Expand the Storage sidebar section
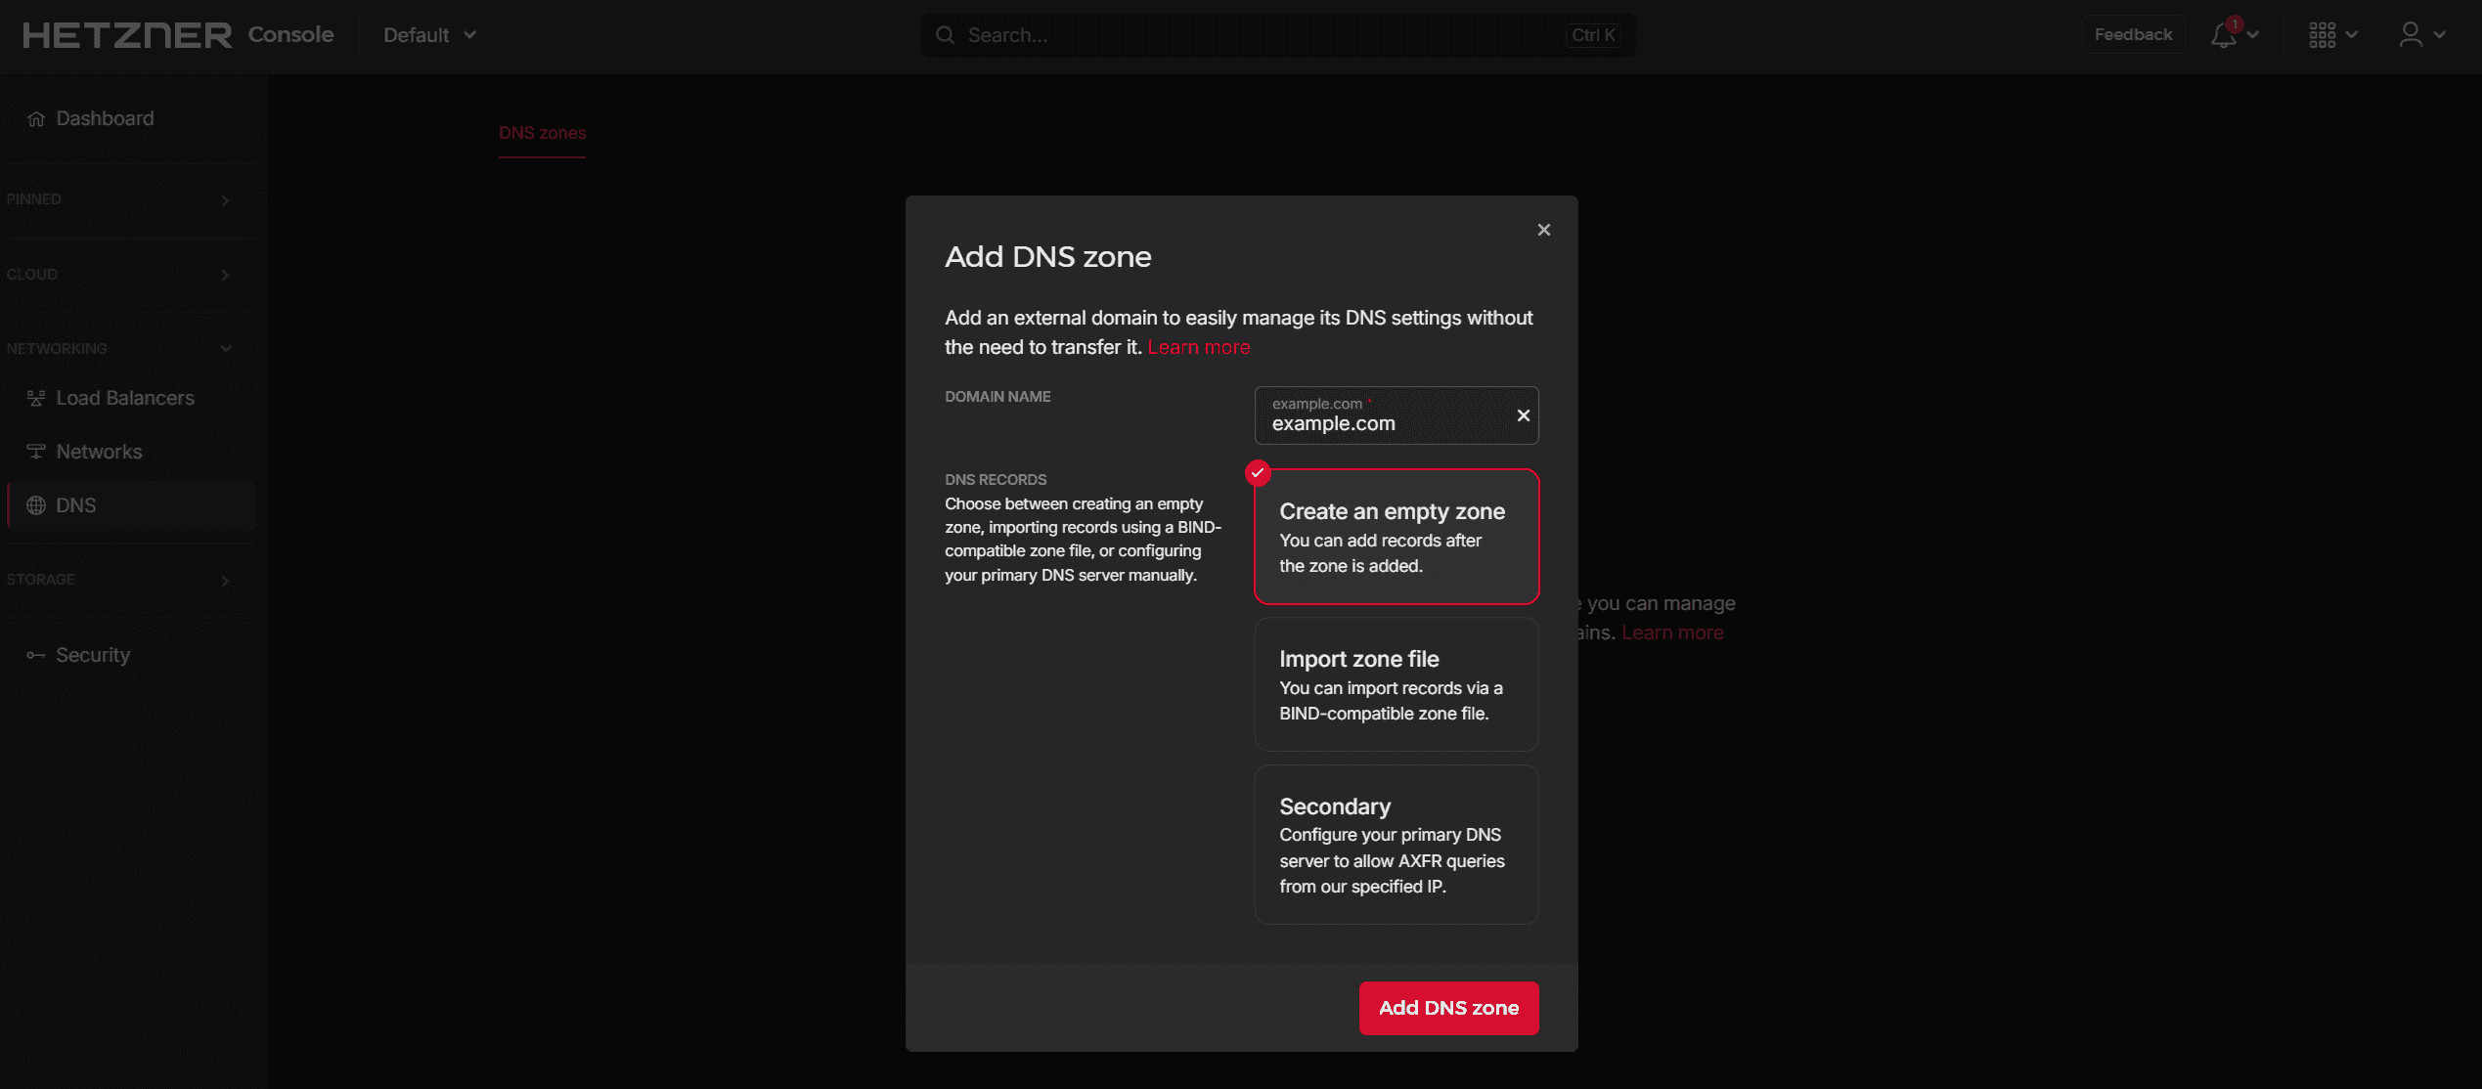Screen dimensions: 2482x1089 225,580
